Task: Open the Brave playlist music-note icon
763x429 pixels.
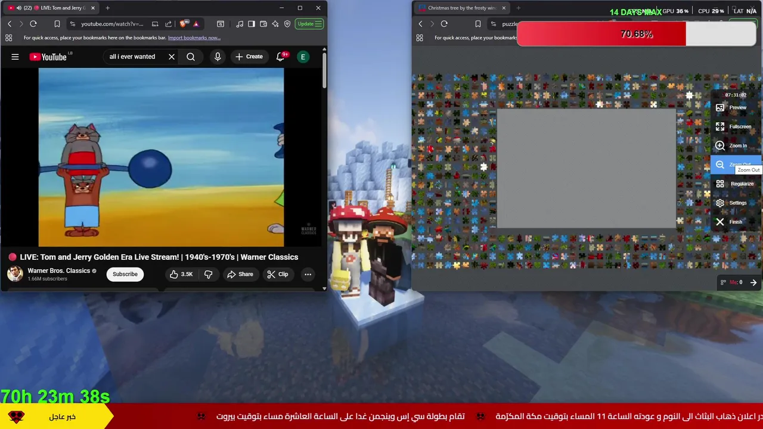Action: tap(240, 24)
